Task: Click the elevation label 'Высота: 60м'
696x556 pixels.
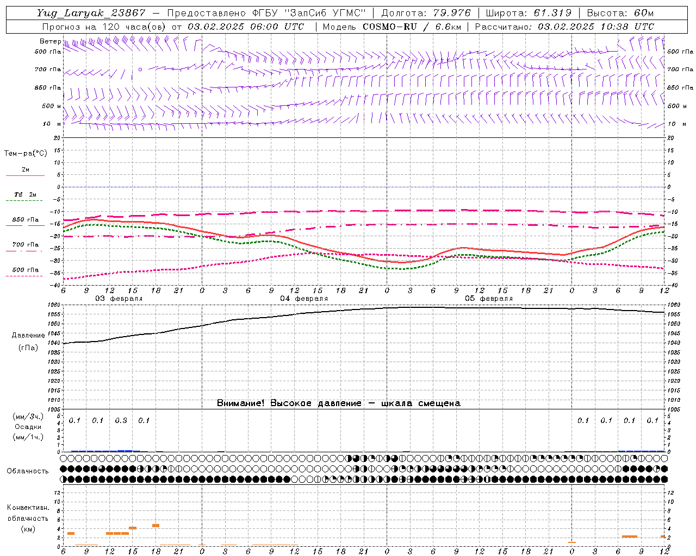Action: click(620, 13)
